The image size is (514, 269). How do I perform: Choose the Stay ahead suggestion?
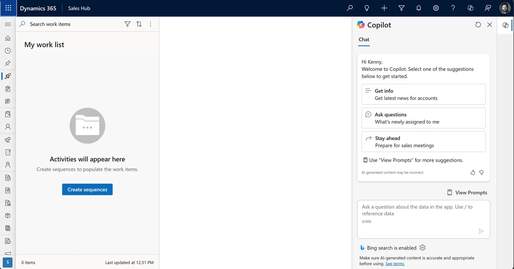tap(423, 142)
